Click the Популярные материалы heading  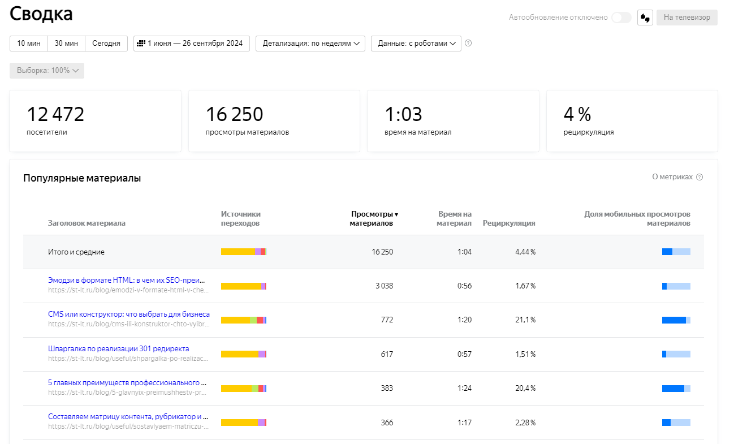tap(82, 178)
